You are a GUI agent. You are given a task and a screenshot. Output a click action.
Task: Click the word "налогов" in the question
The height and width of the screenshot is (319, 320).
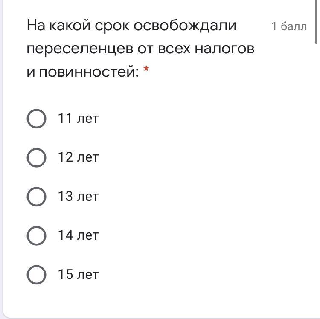click(x=224, y=49)
